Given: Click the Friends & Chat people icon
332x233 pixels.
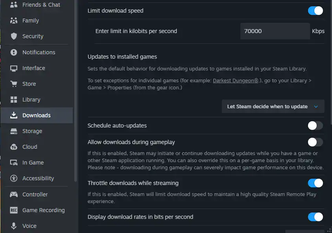Looking at the screenshot, I should 14,5.
